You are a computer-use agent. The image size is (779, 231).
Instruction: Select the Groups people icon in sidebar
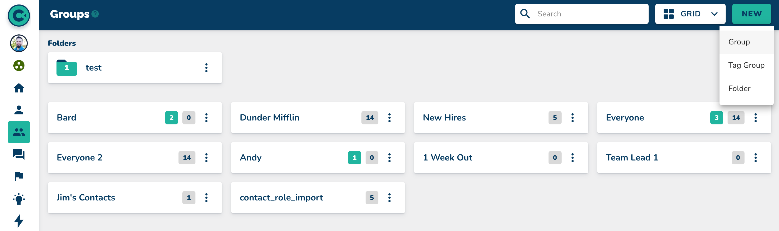[x=19, y=132]
